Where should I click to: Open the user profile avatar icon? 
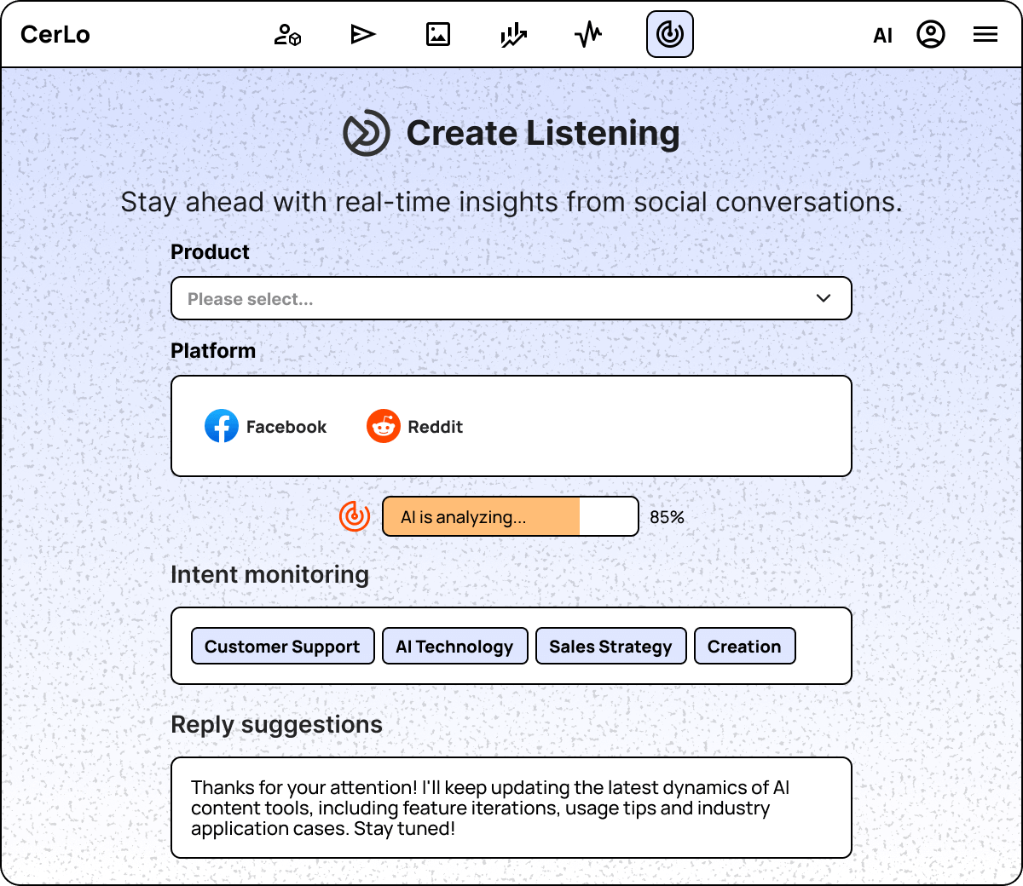coord(931,35)
